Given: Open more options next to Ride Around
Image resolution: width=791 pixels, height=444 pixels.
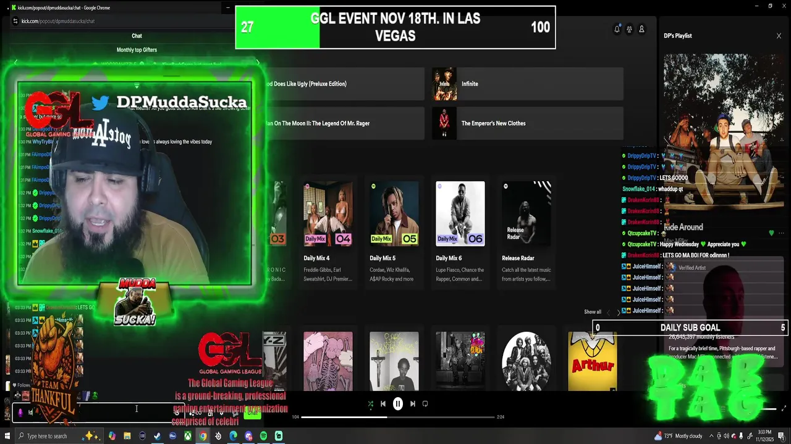Looking at the screenshot, I should point(781,232).
